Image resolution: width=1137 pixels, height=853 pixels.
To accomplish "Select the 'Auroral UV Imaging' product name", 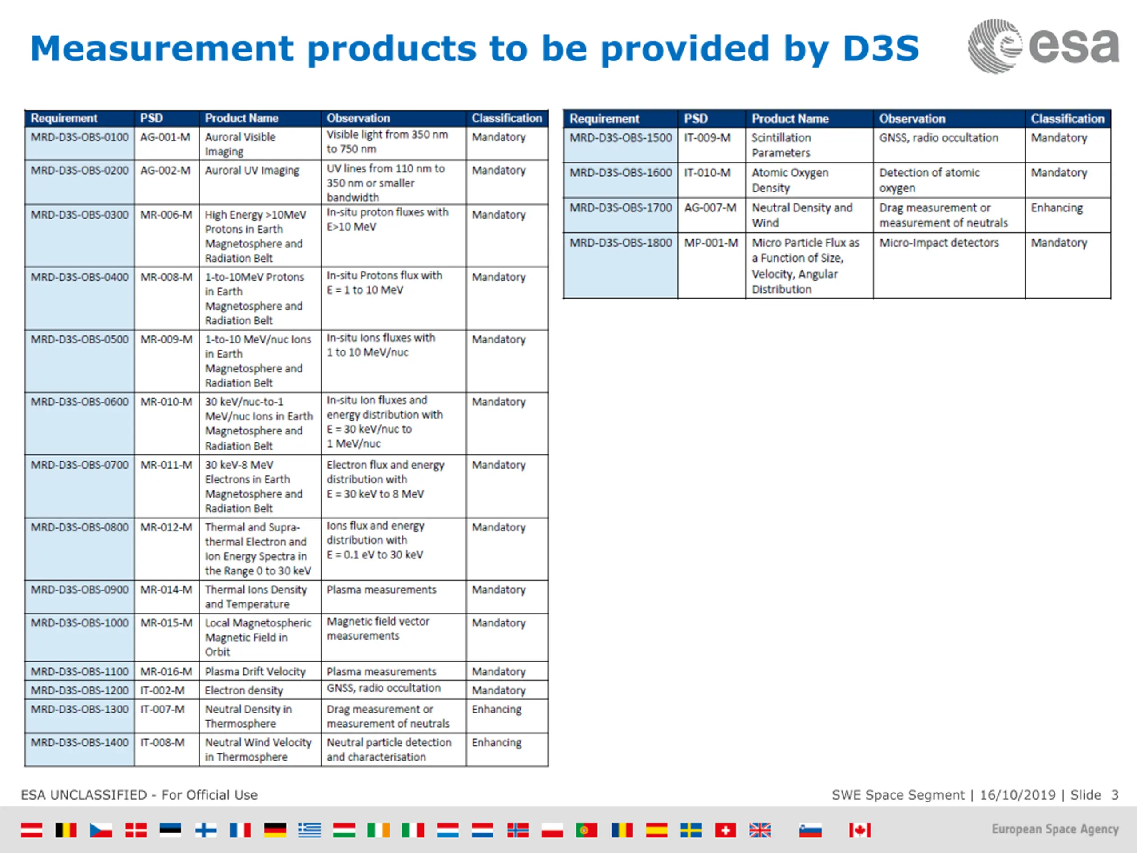I will coord(252,170).
